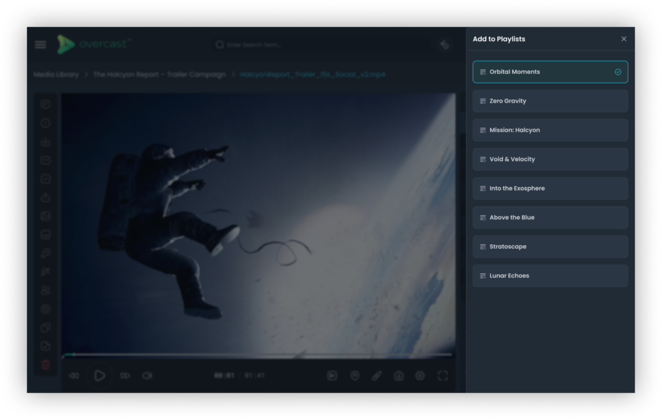Click the tag icon in header

pos(445,45)
